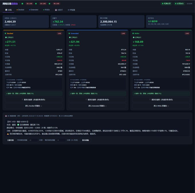Click Decibel balance value 1,093.27
The height and width of the screenshot is (193, 195).
pos(59,50)
